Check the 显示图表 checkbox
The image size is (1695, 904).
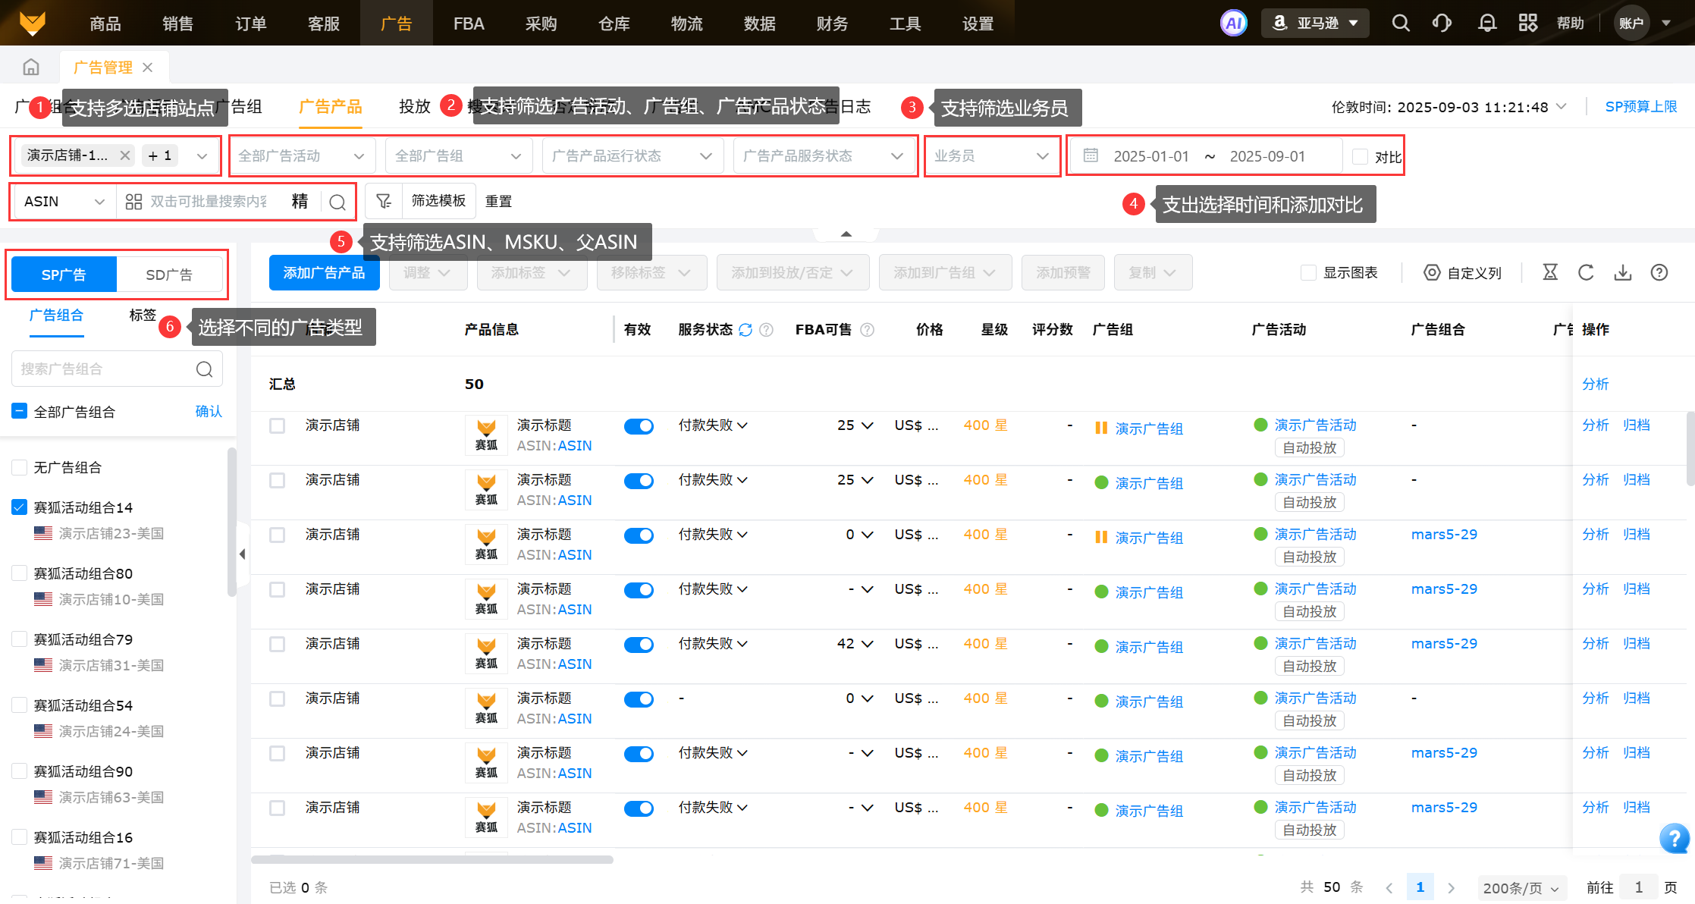tap(1308, 272)
